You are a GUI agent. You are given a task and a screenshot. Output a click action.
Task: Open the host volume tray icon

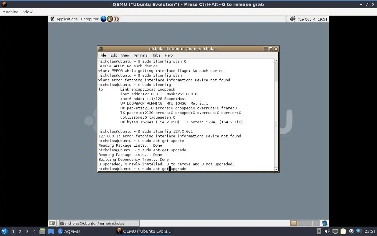(327, 231)
